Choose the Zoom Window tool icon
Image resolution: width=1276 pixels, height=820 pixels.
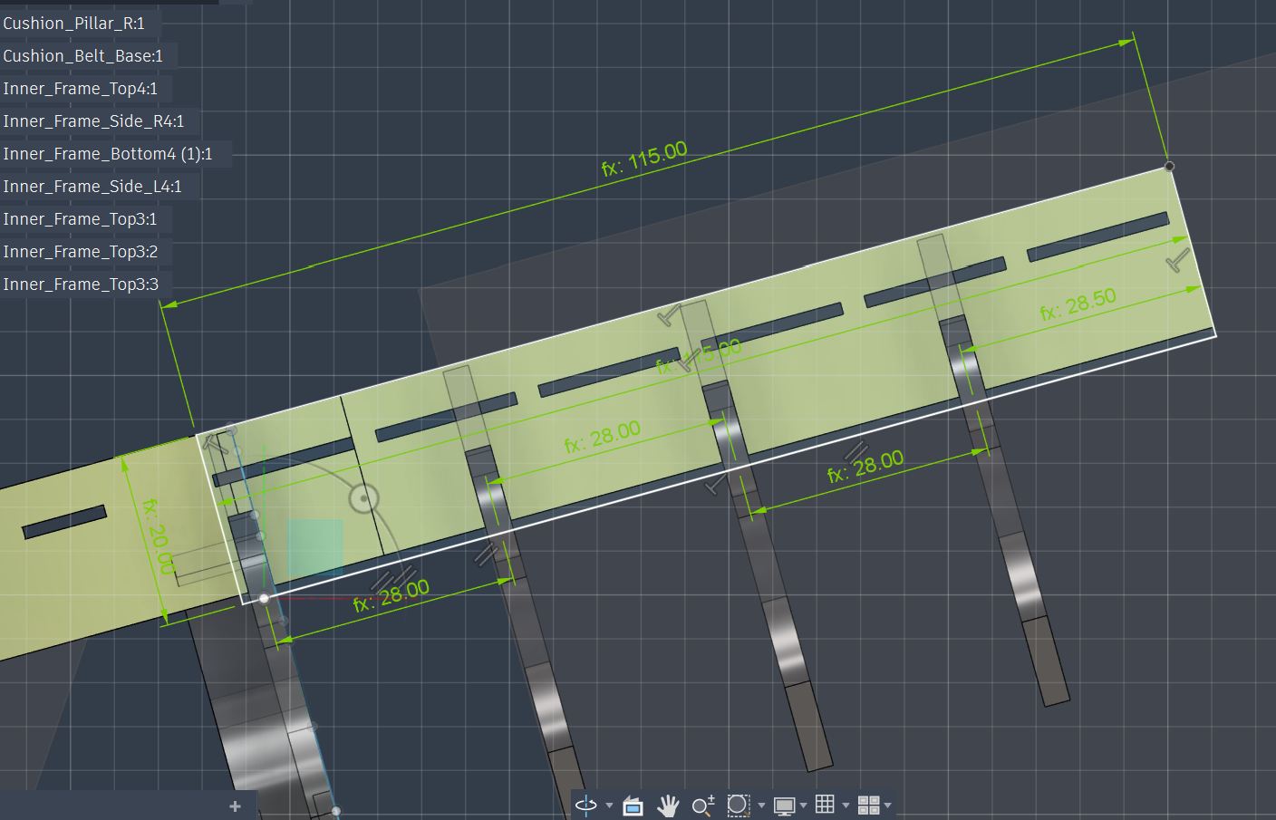tap(739, 805)
